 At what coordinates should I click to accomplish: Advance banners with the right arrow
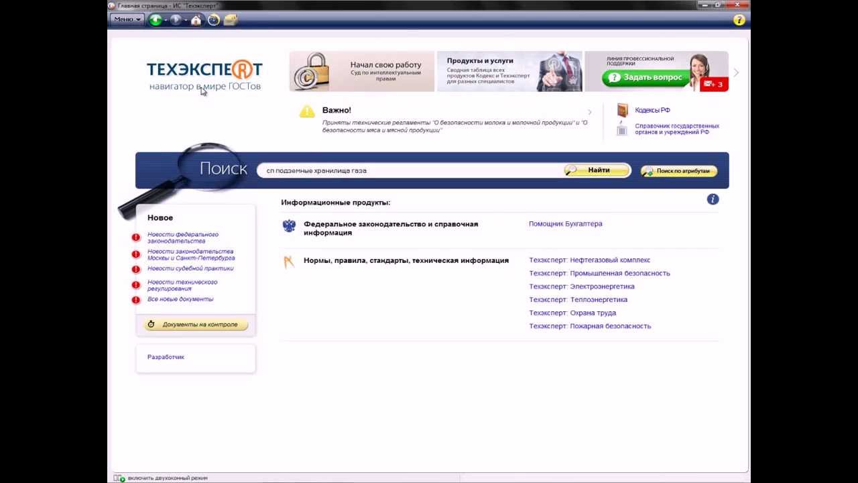pos(736,72)
